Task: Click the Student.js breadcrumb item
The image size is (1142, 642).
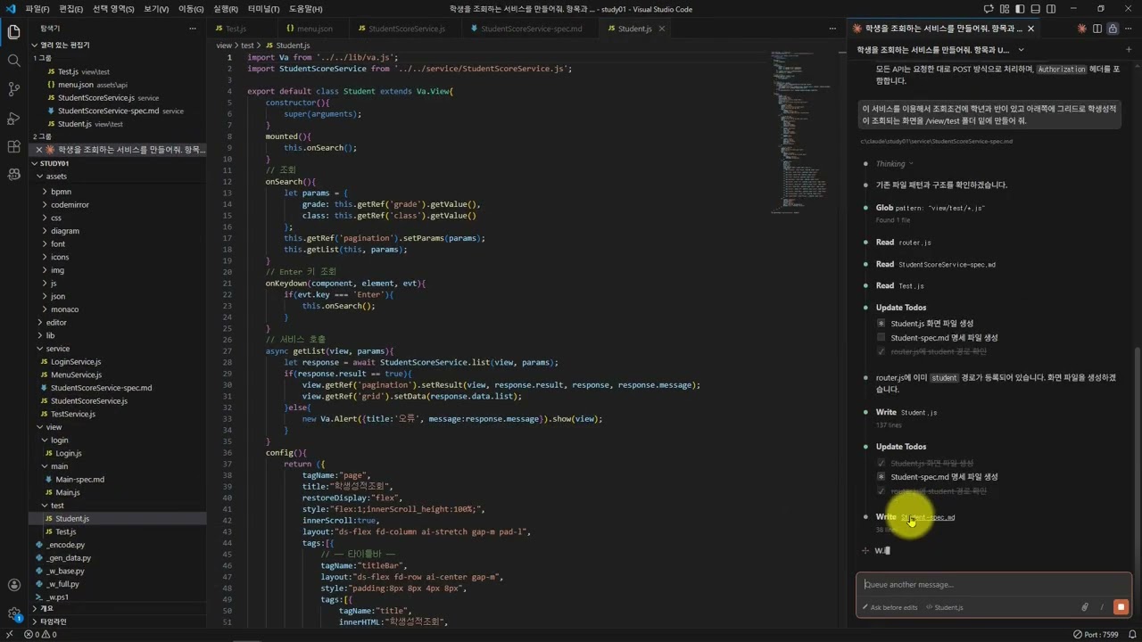Action: coord(293,45)
